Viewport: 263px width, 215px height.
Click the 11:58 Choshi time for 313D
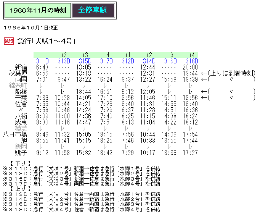click(62, 153)
